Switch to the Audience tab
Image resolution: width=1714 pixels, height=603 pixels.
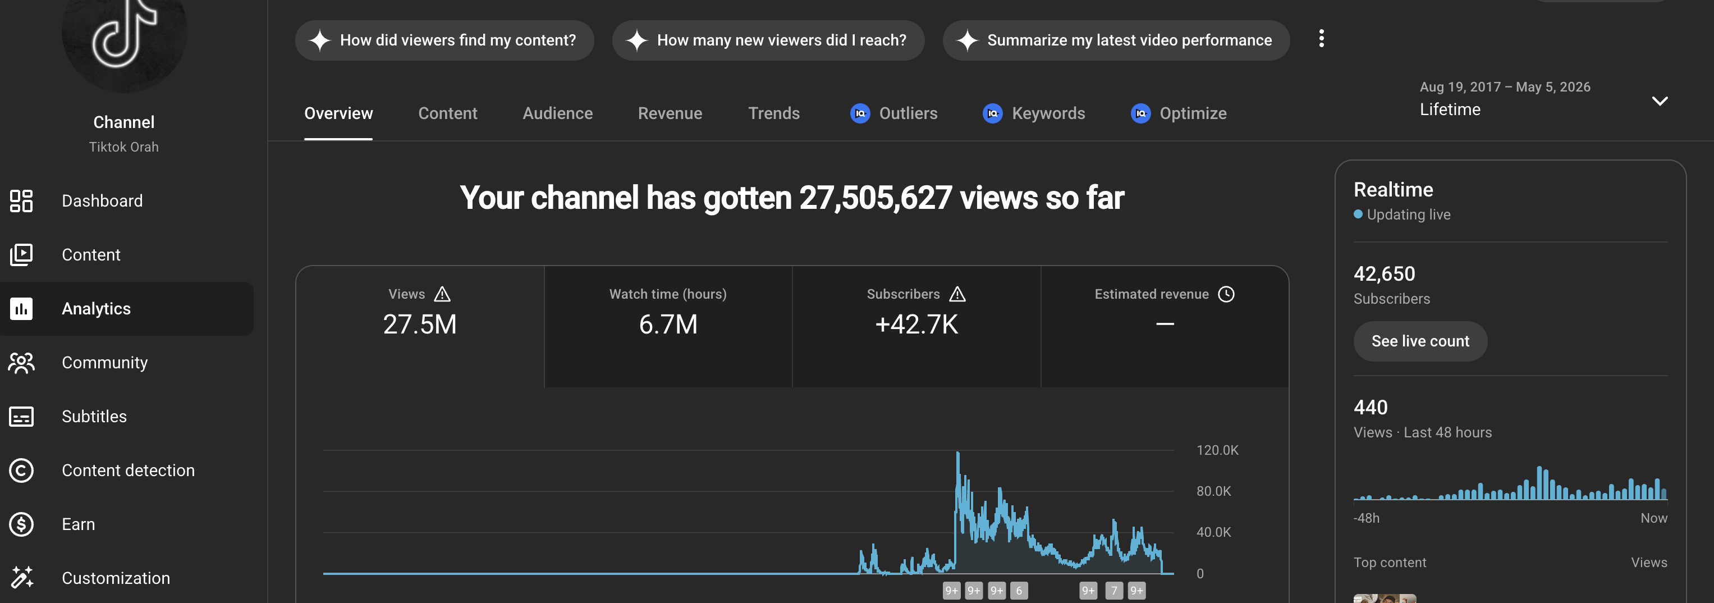557,113
